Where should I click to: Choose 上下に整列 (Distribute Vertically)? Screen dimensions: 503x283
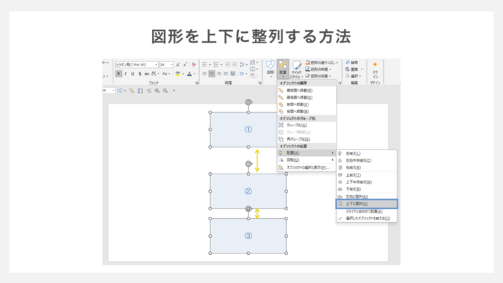tap(358, 204)
